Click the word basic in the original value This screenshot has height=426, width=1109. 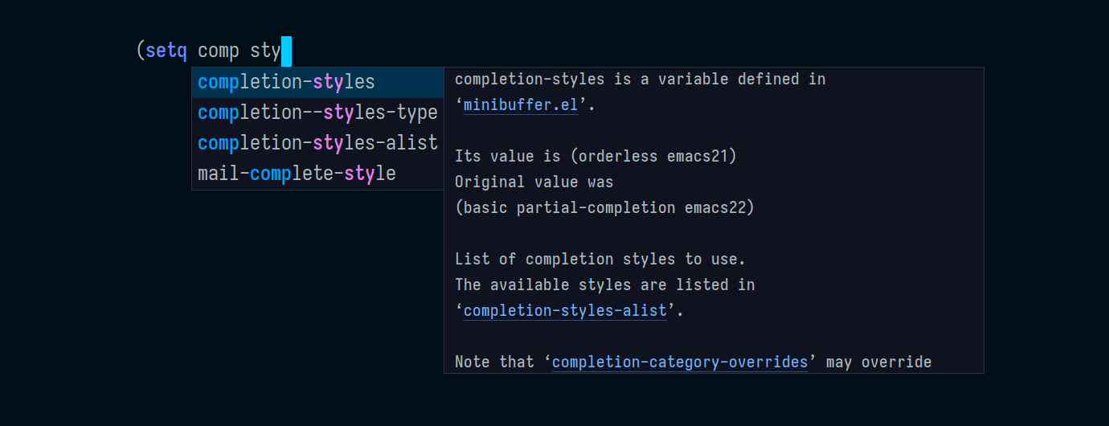pyautogui.click(x=485, y=207)
